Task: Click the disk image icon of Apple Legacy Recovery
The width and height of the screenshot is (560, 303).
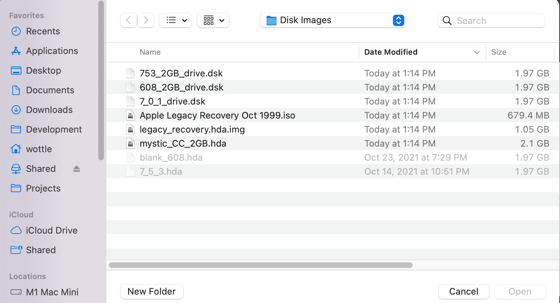Action: 131,115
